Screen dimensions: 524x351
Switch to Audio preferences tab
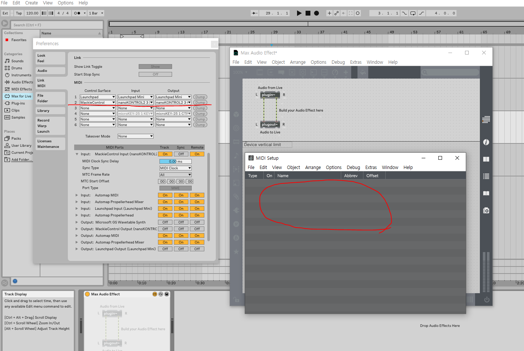point(50,70)
